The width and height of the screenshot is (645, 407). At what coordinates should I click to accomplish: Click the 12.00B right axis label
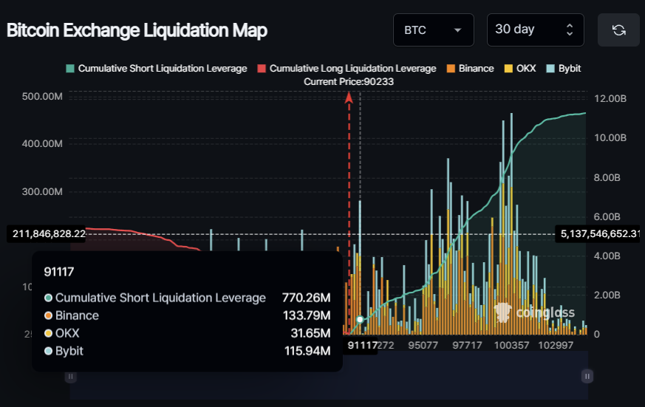[610, 99]
